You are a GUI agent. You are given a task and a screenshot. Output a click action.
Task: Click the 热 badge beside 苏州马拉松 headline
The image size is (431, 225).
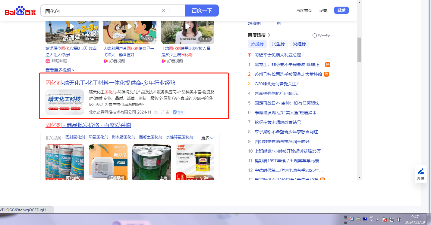pyautogui.click(x=326, y=74)
